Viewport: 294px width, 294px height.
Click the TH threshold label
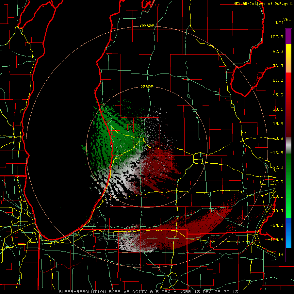coord(281,254)
